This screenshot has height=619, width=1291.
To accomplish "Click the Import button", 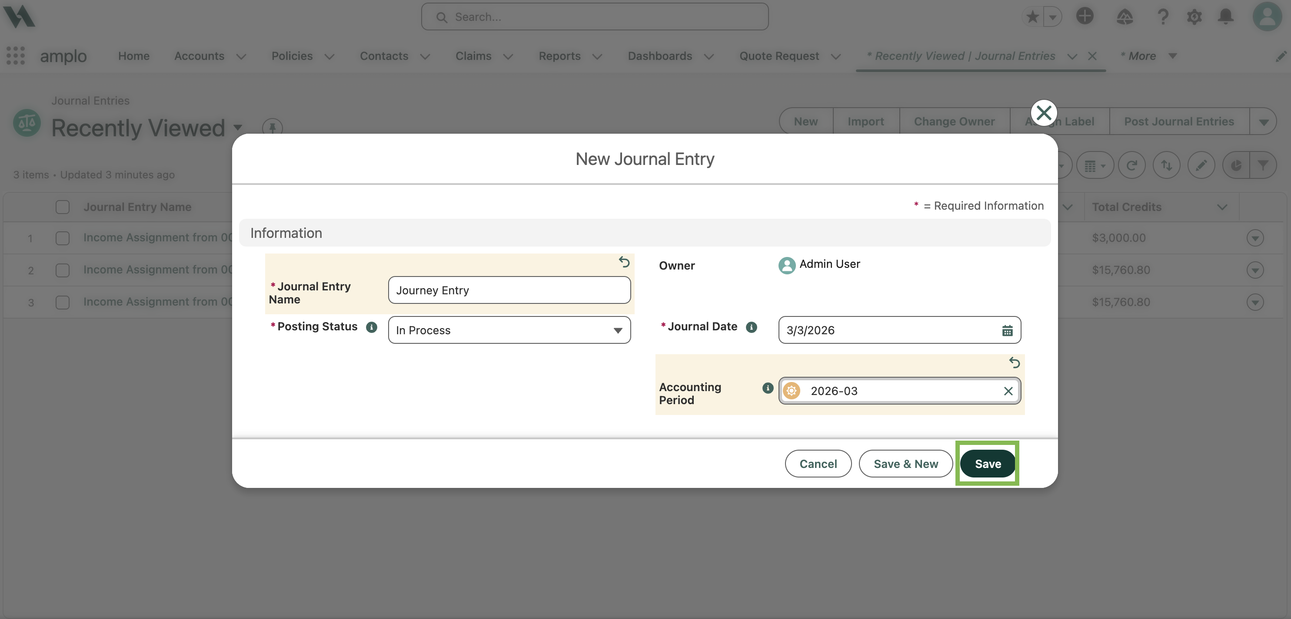I will point(865,122).
